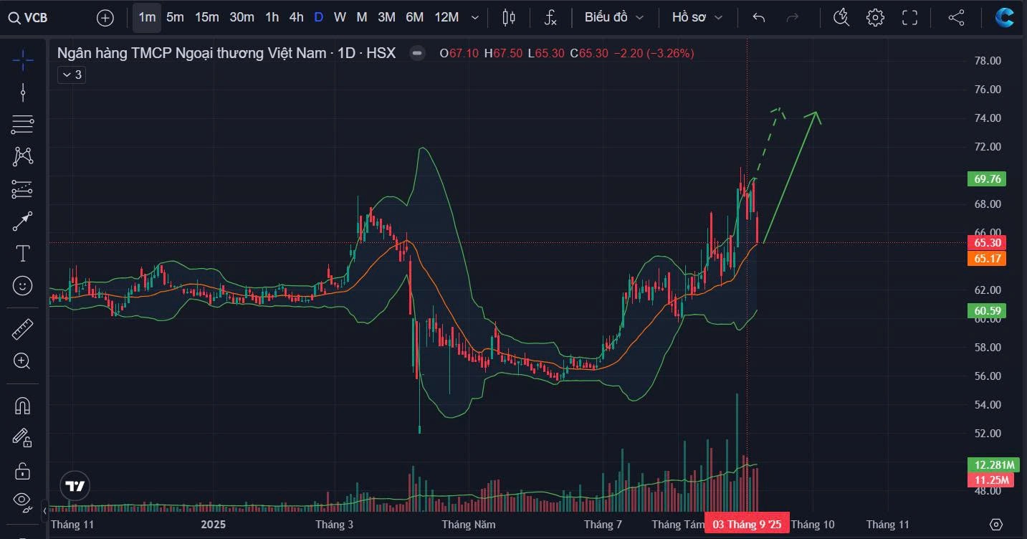Screen dimensions: 1027x539
Task: Toggle lock all drawings
Action: coord(23,471)
